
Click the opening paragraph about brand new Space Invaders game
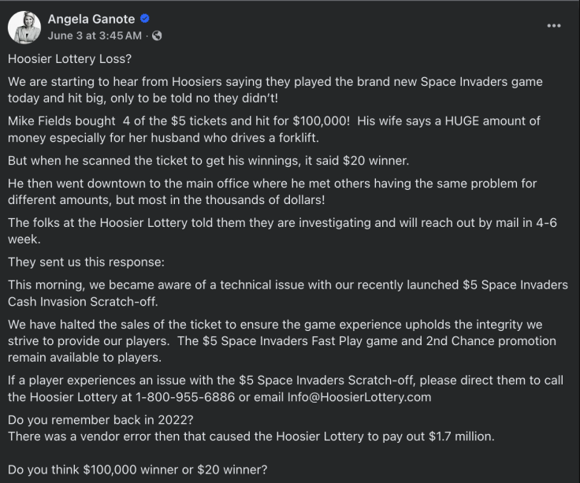[x=275, y=90]
